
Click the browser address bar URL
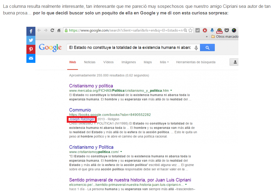pos(126,30)
